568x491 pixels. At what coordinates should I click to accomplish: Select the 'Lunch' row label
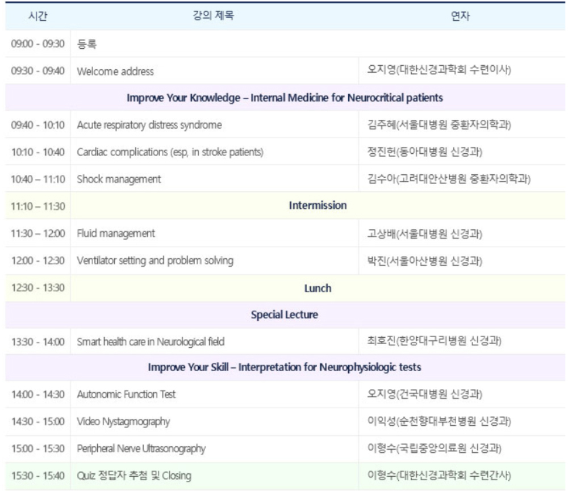(x=318, y=288)
